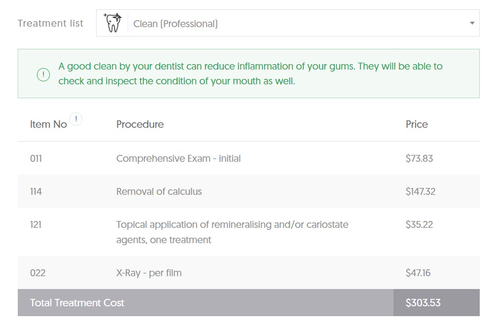Select the Removal of calculus row

click(x=248, y=191)
